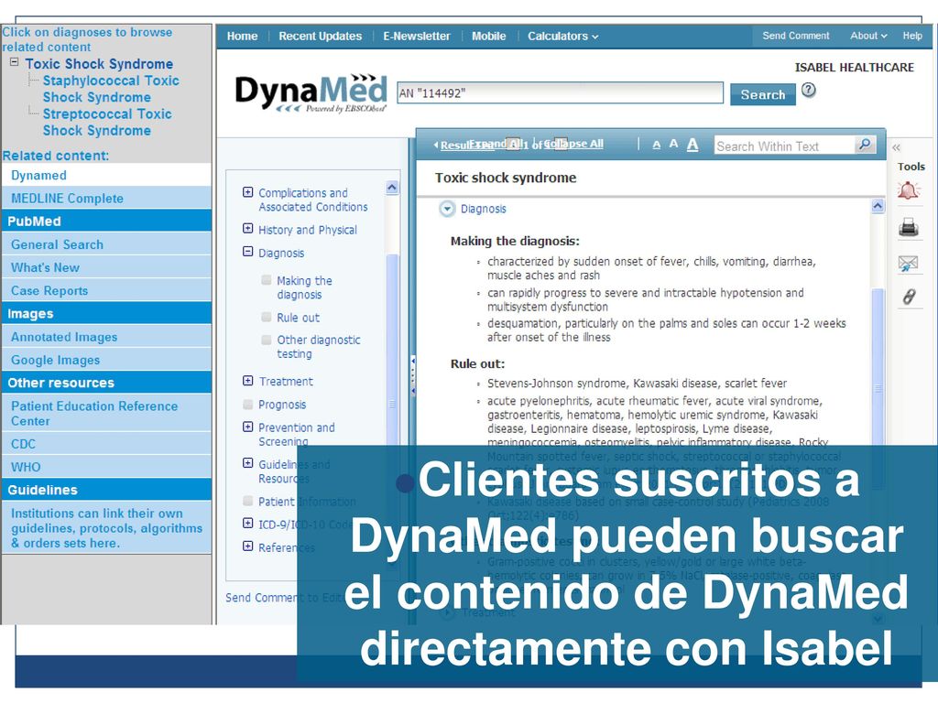
Task: Open PubMed General Search
Action: click(x=106, y=243)
